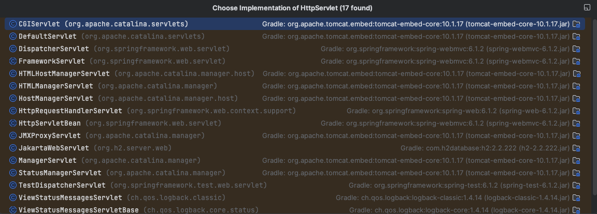
Task: Choose HttpServletBean implementation
Action: click(x=295, y=124)
